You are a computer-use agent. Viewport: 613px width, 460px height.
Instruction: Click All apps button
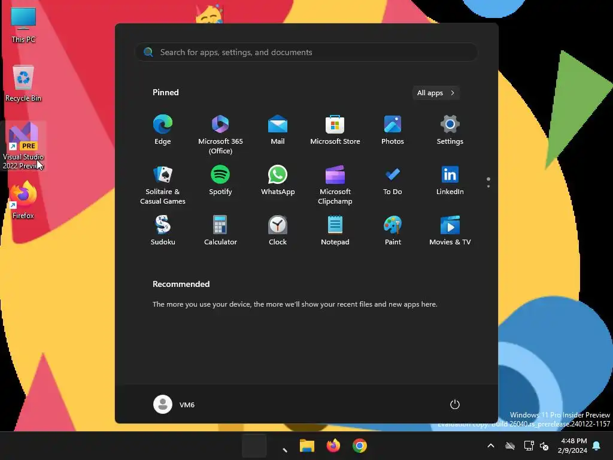(x=436, y=93)
